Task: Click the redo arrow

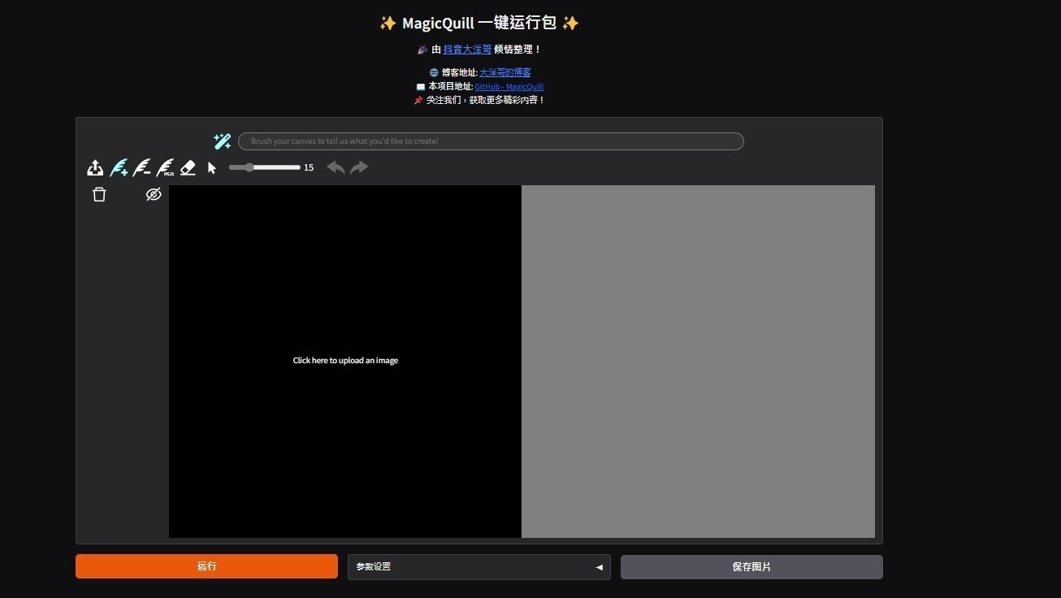Action: click(x=359, y=167)
